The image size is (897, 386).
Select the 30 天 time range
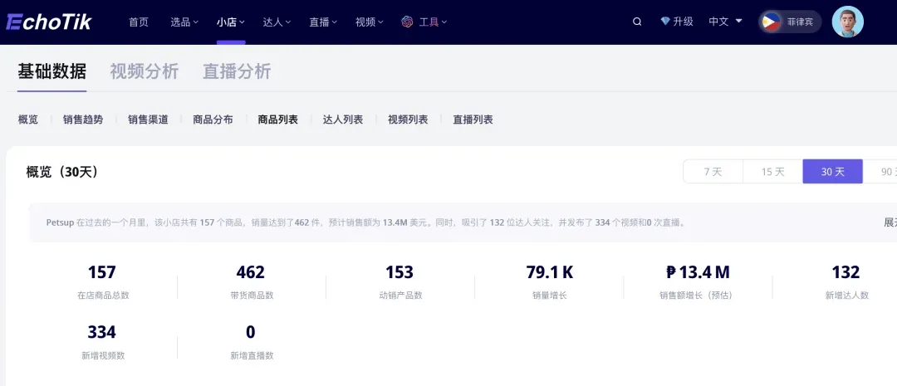coord(832,172)
